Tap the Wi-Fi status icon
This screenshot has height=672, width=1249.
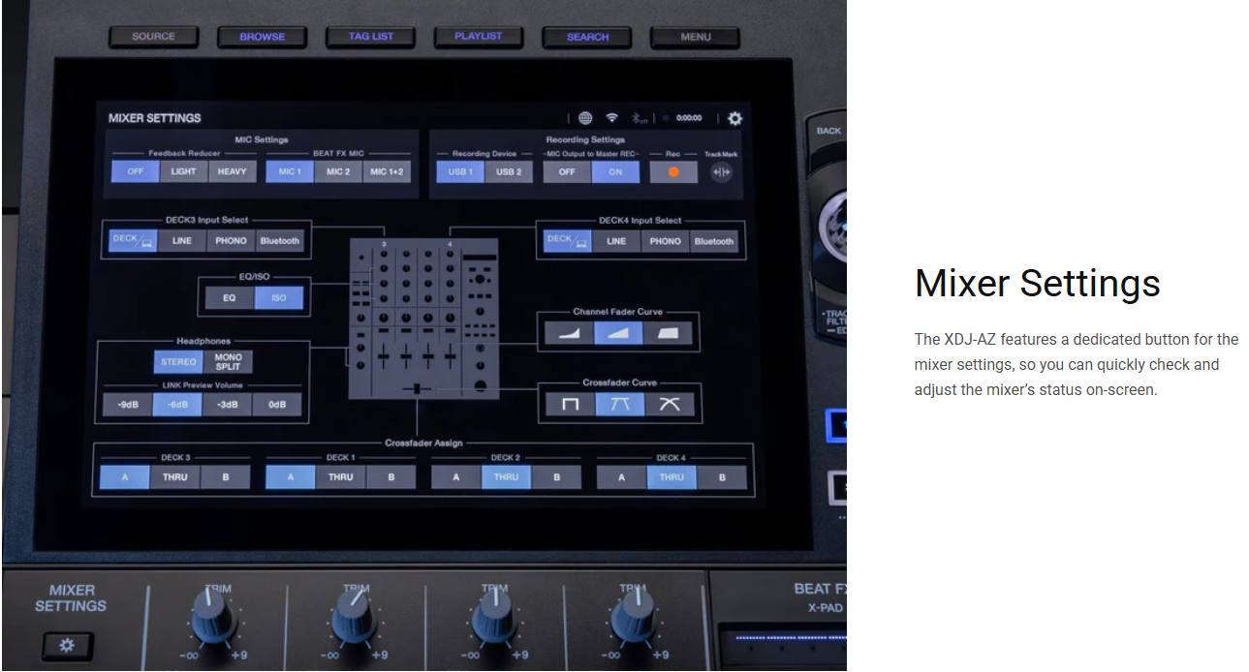[611, 118]
